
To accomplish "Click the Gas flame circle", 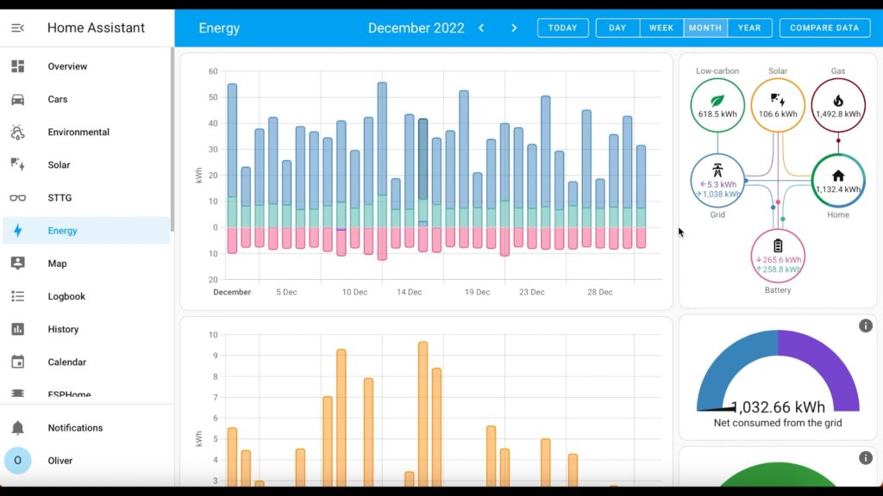I will 838,105.
